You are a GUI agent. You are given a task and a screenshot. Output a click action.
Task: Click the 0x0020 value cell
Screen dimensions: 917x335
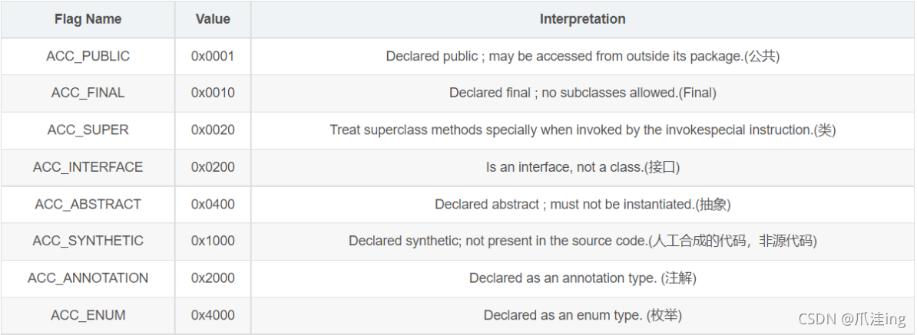click(213, 130)
